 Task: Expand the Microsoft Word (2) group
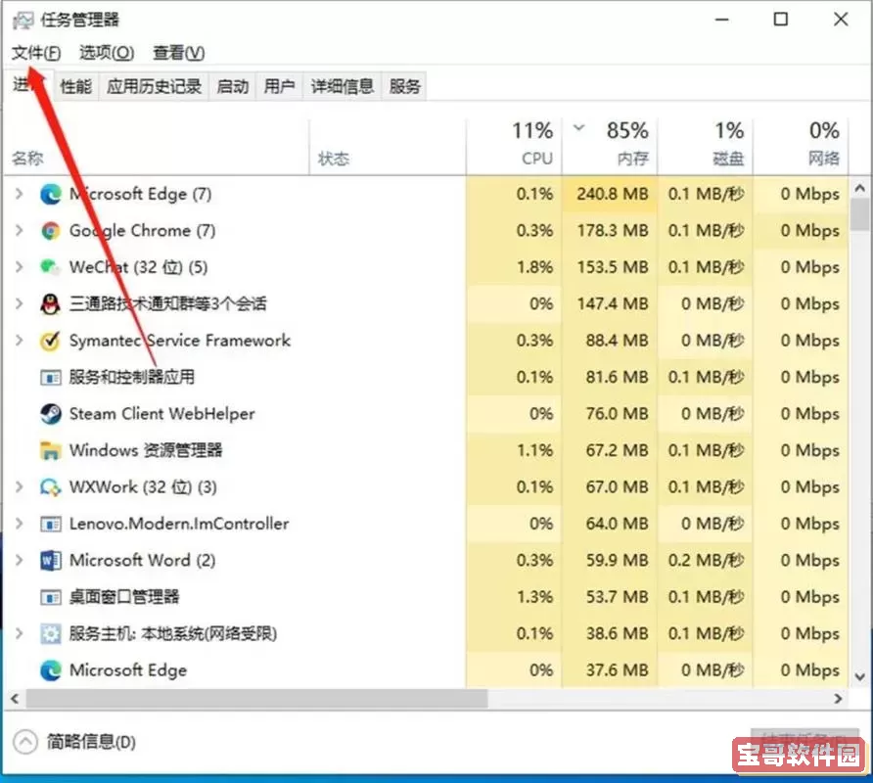click(19, 560)
